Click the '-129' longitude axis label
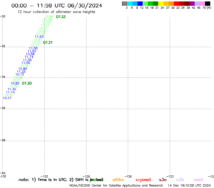This screenshot has height=188, width=214. pyautogui.click(x=86, y=176)
